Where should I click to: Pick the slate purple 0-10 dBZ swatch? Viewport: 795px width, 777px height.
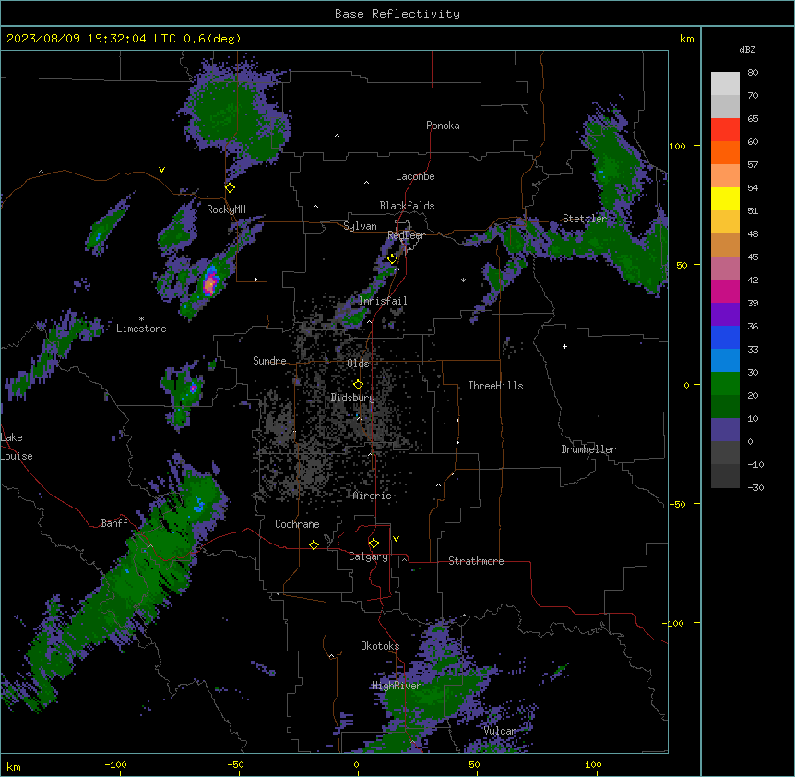click(725, 430)
